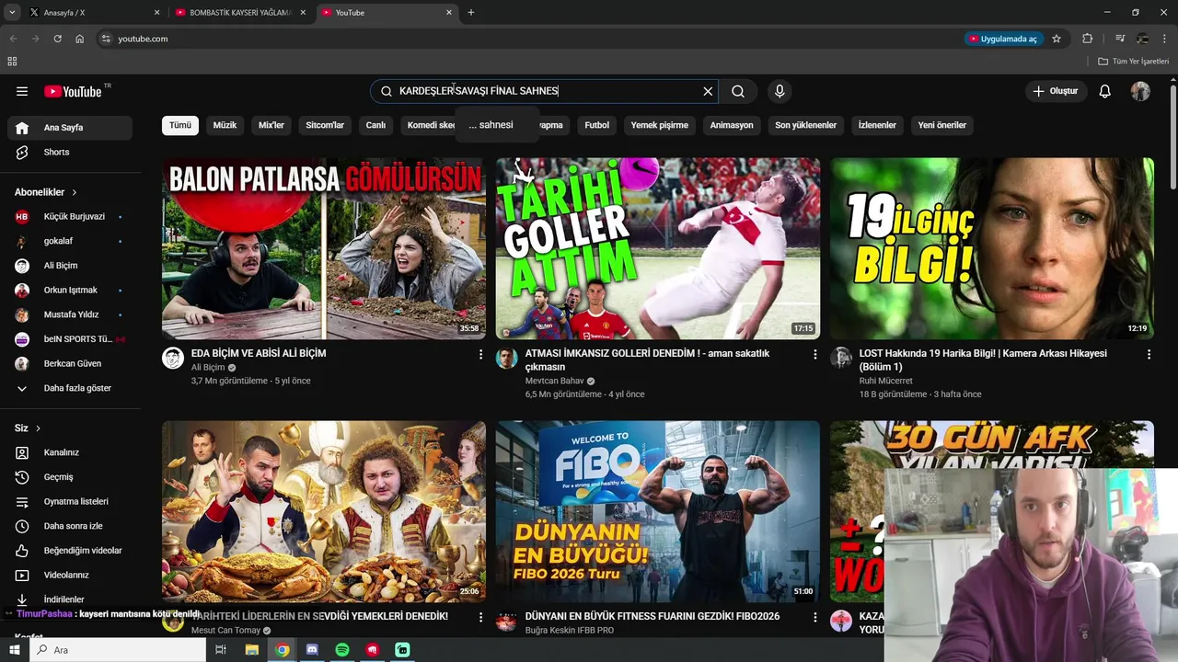Select the Futbol filter chip
1178x662 pixels.
pos(596,125)
